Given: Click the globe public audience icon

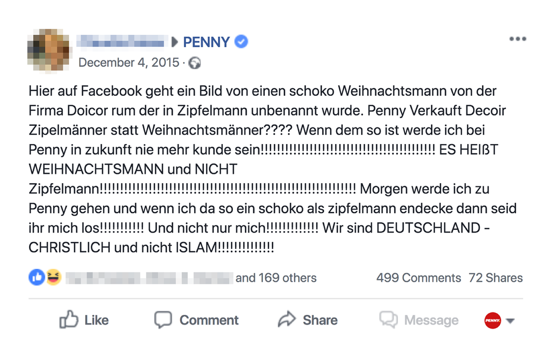Looking at the screenshot, I should coord(195,63).
